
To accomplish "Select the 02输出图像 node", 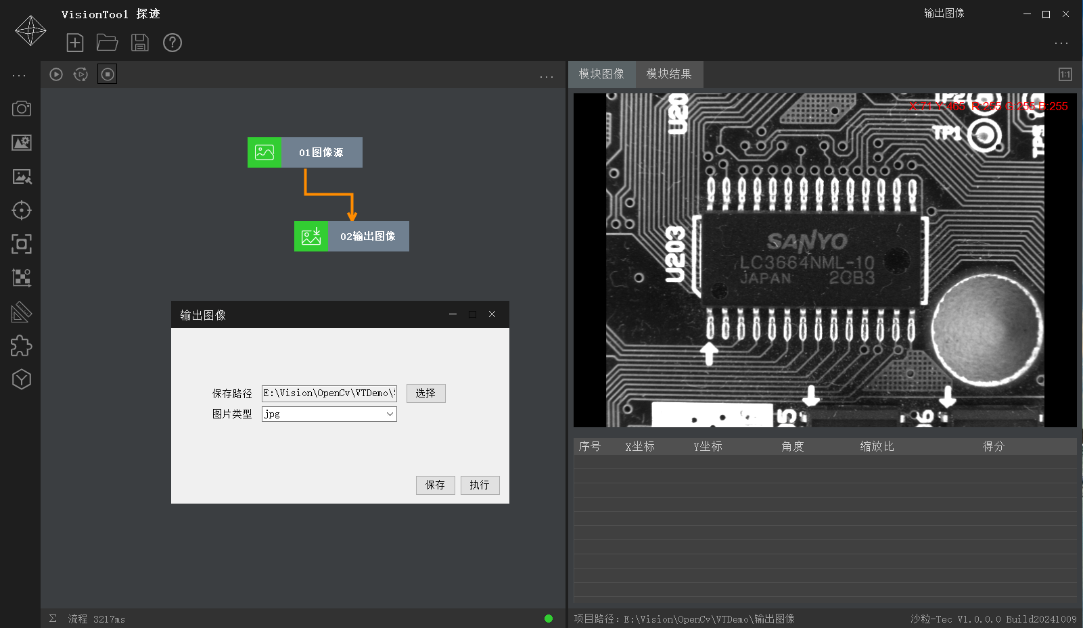I will pyautogui.click(x=352, y=237).
